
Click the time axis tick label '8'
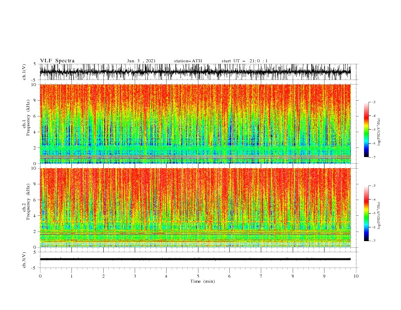293,276
